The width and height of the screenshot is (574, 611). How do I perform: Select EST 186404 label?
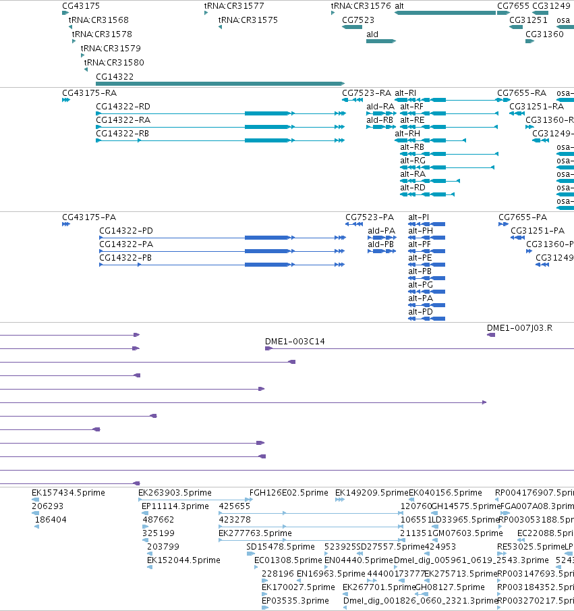click(x=51, y=520)
